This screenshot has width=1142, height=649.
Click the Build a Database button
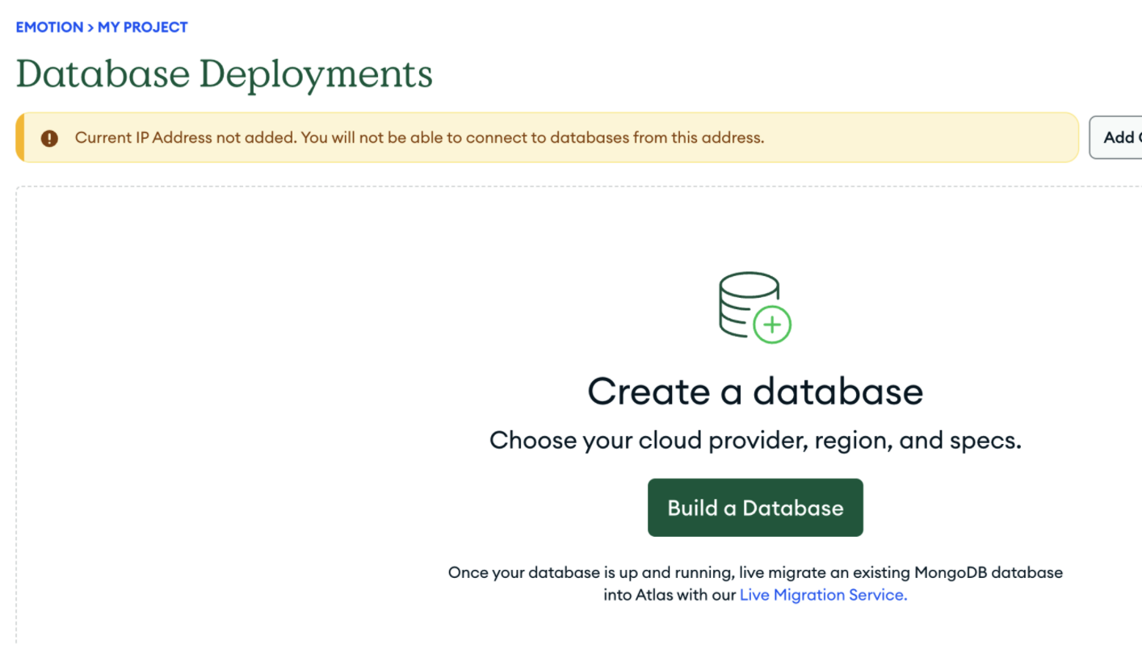pyautogui.click(x=755, y=508)
